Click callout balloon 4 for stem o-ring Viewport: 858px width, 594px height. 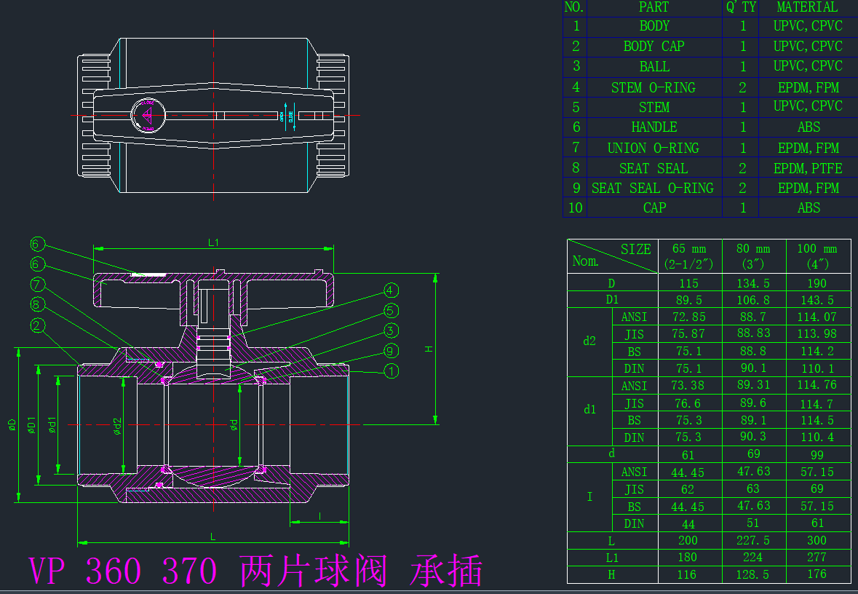[x=391, y=290]
